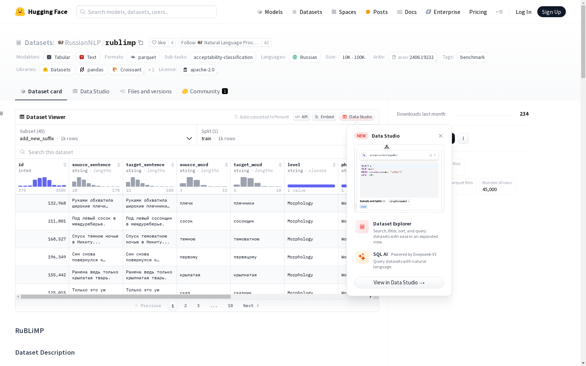This screenshot has width=586, height=366.
Task: Click the acceptability-classification sub-task tag
Action: click(223, 57)
